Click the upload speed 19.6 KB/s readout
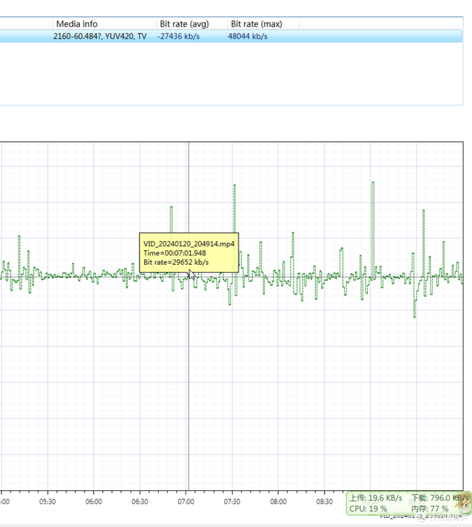Image resolution: width=472 pixels, height=527 pixels. (x=376, y=498)
